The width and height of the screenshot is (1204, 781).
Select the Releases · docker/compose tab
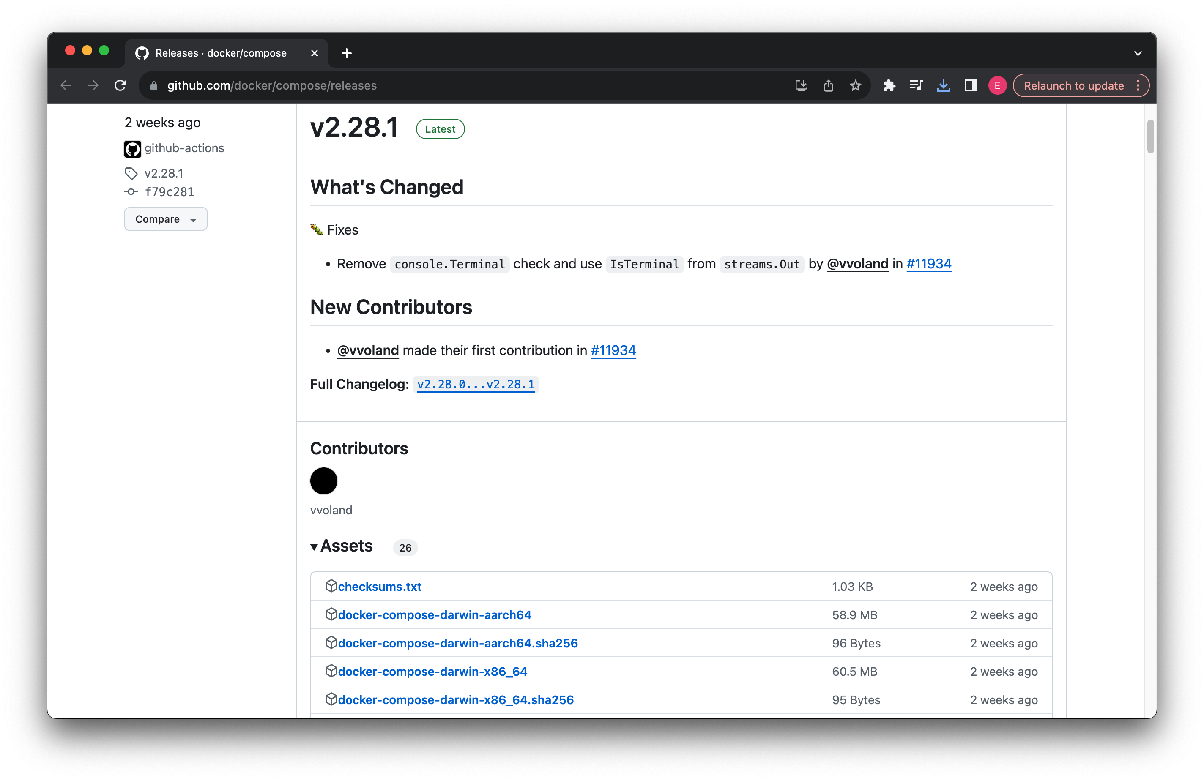coord(227,53)
